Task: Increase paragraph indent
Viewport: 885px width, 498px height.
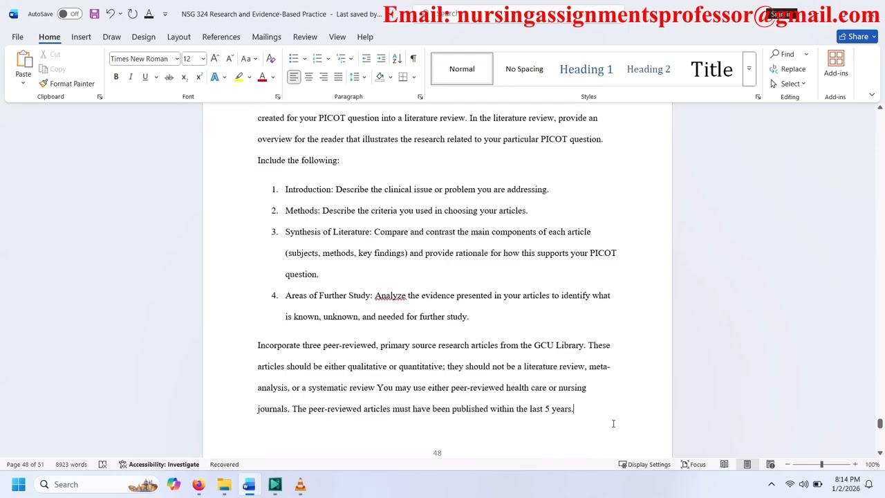Action: pos(381,59)
